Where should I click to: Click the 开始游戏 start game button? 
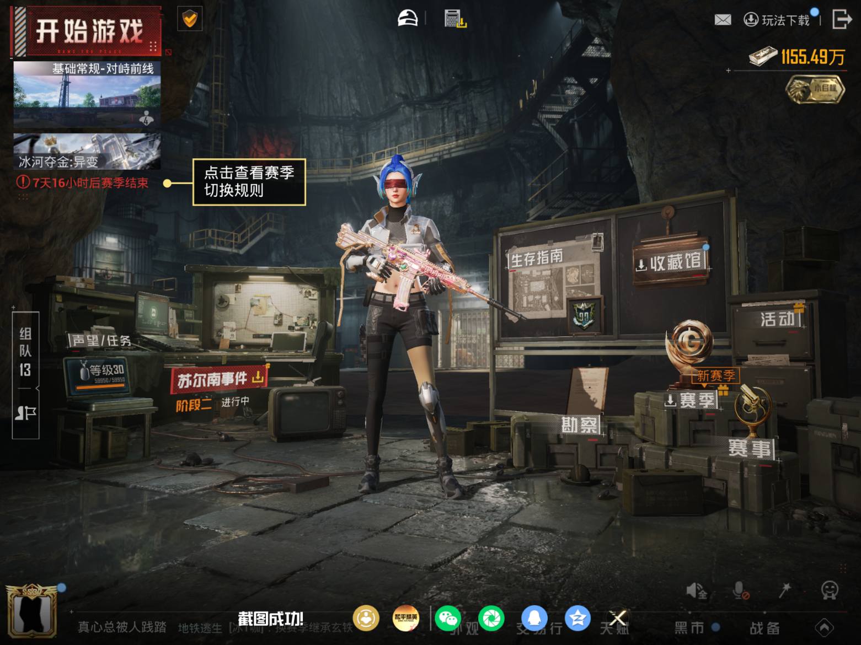[x=87, y=31]
